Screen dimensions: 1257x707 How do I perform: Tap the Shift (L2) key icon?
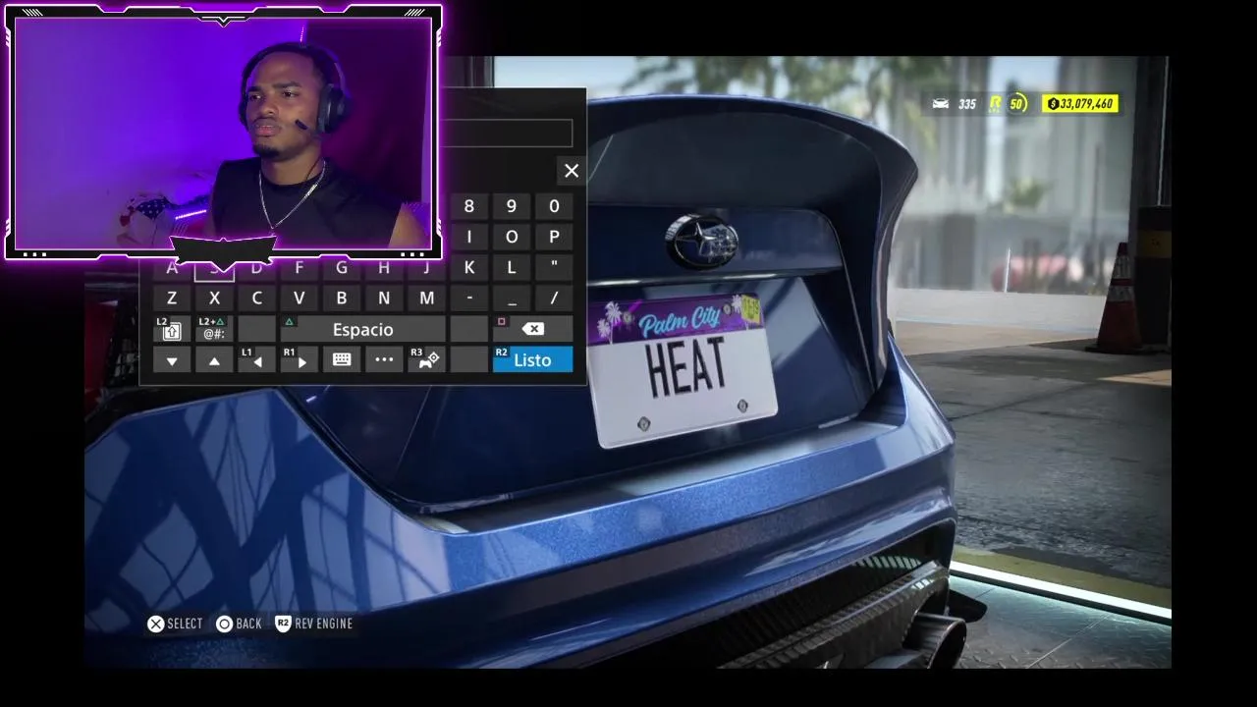pos(172,329)
